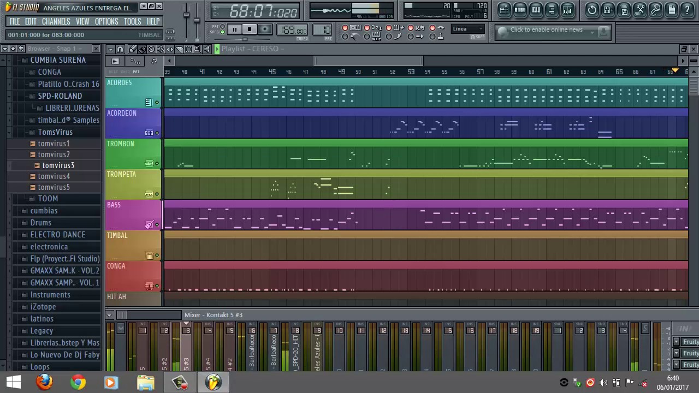Image resolution: width=699 pixels, height=393 pixels.
Task: Mute the ACORDES track via its green dot
Action: pyautogui.click(x=157, y=102)
